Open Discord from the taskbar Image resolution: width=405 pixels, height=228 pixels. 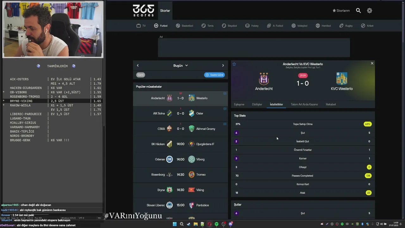click(x=230, y=224)
